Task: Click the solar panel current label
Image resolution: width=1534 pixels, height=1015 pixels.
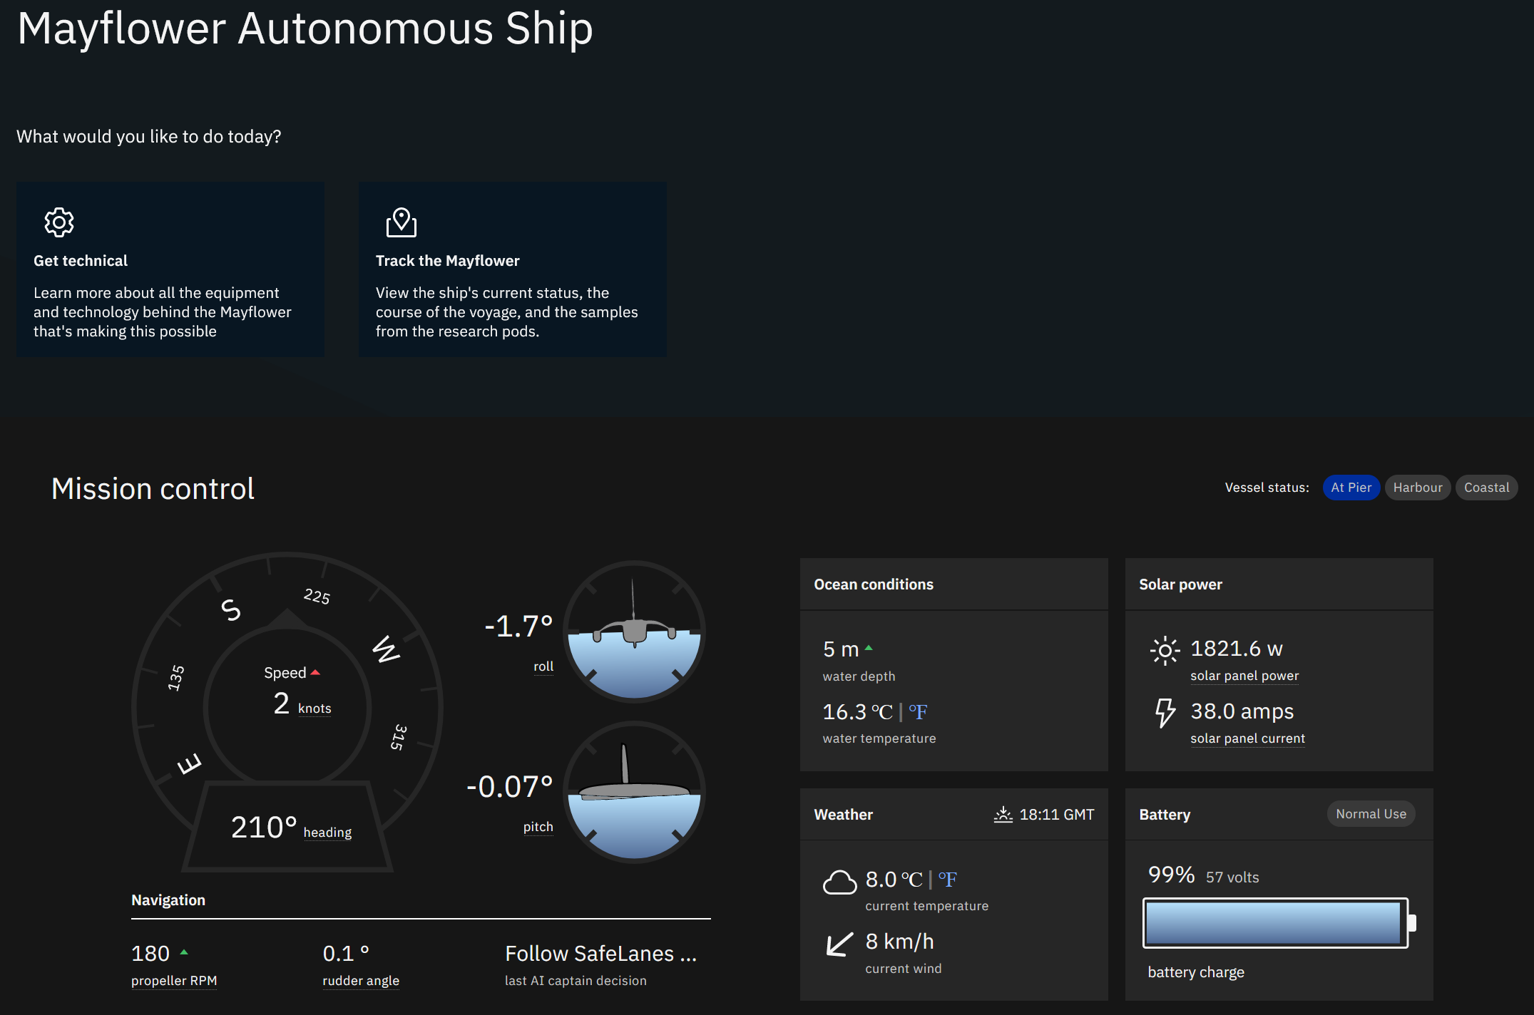Action: tap(1247, 738)
